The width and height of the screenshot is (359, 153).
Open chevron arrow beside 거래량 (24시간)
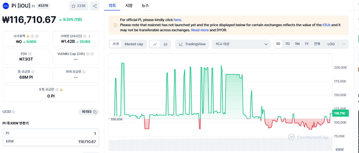point(90,36)
